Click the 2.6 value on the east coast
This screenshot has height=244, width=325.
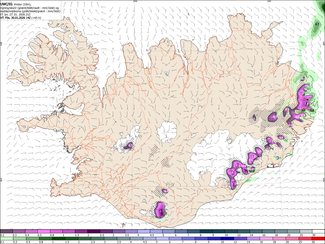click(x=306, y=103)
